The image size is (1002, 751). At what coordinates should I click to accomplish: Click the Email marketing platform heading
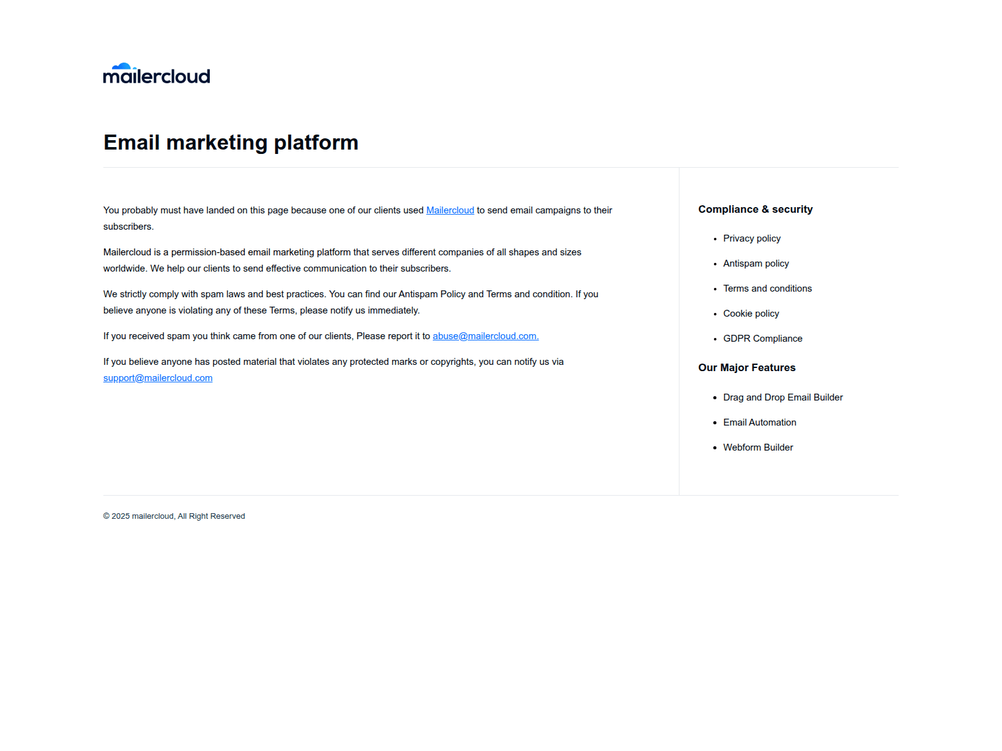231,143
